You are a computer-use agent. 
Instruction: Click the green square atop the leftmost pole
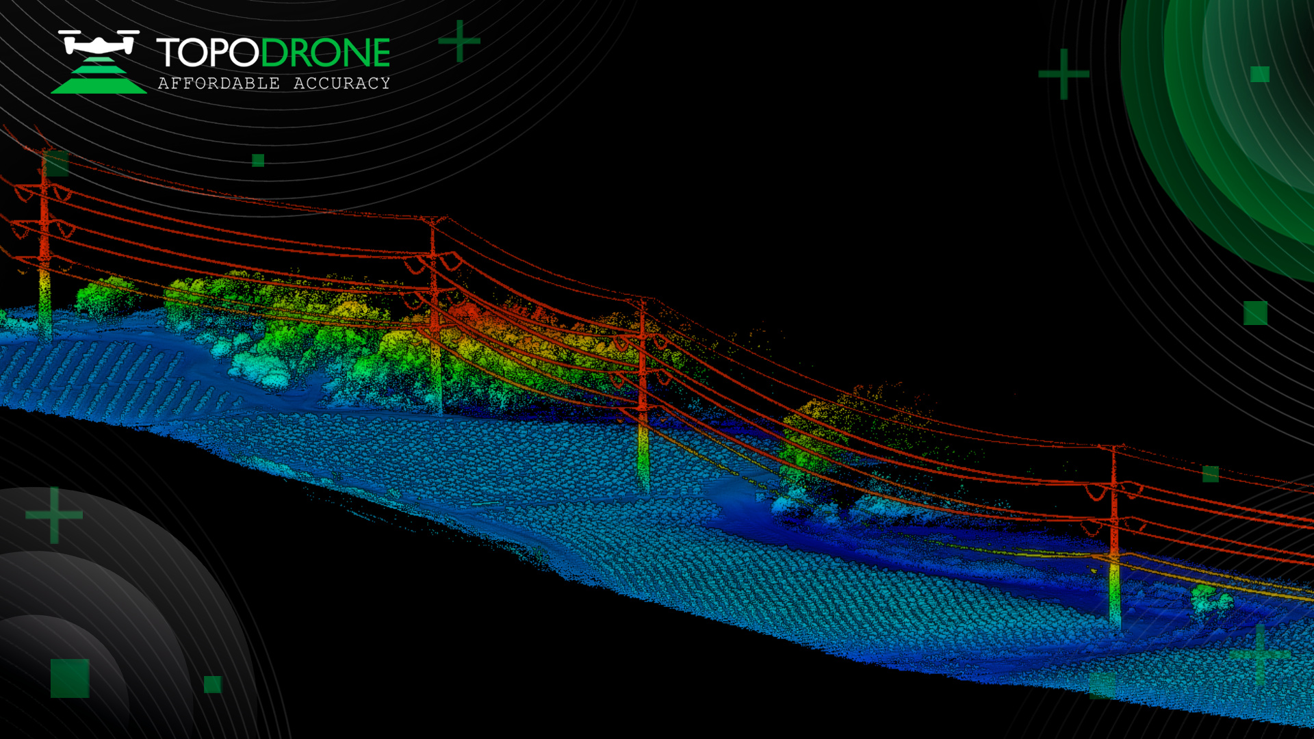point(57,164)
